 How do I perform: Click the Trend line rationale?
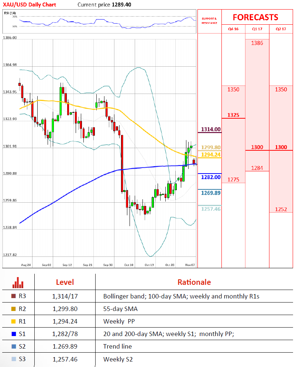coord(117,346)
